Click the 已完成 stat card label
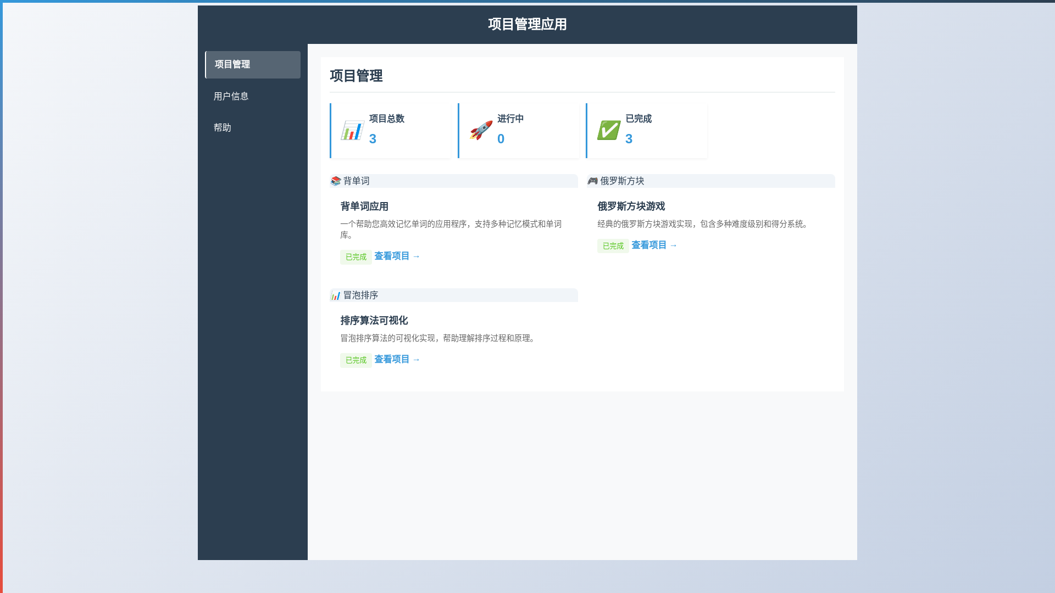The height and width of the screenshot is (593, 1055). click(x=638, y=119)
